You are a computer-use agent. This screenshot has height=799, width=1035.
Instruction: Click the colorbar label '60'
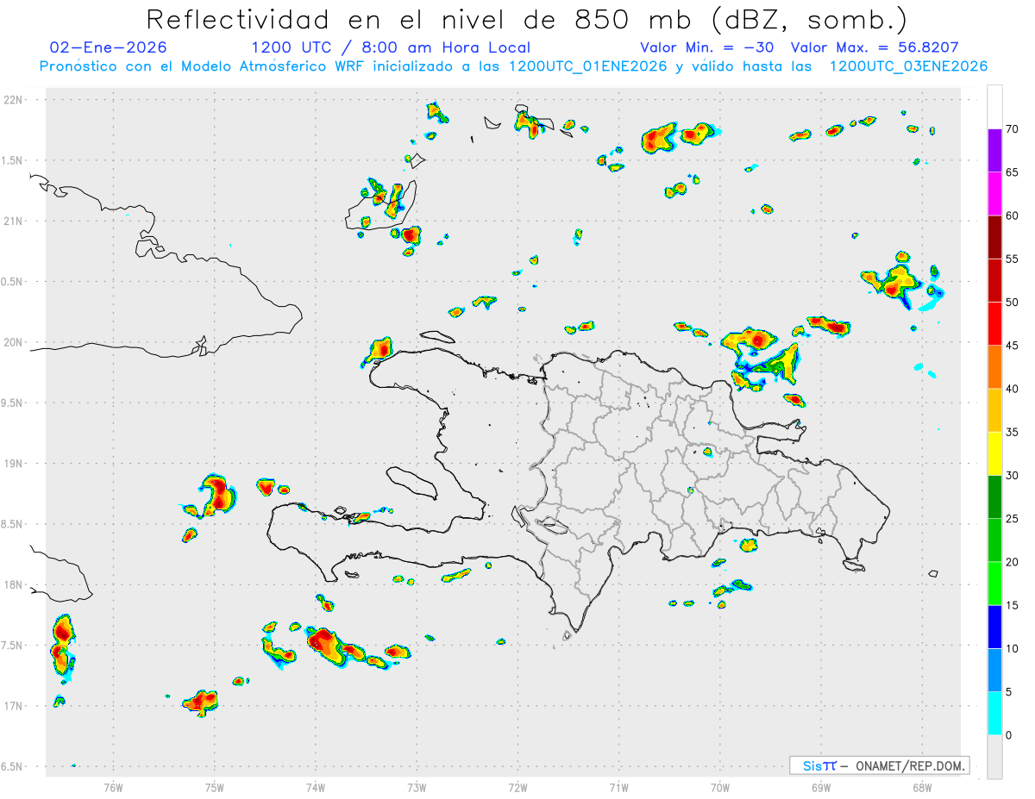[1012, 215]
